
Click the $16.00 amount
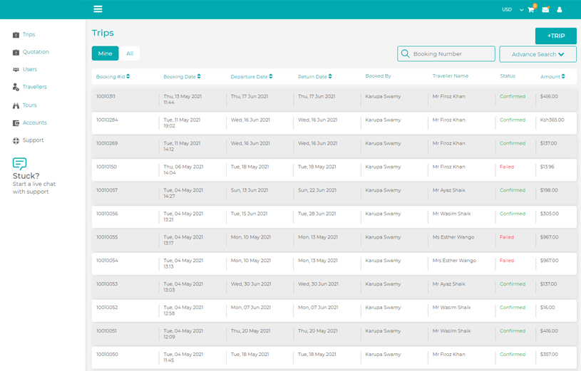tap(547, 308)
